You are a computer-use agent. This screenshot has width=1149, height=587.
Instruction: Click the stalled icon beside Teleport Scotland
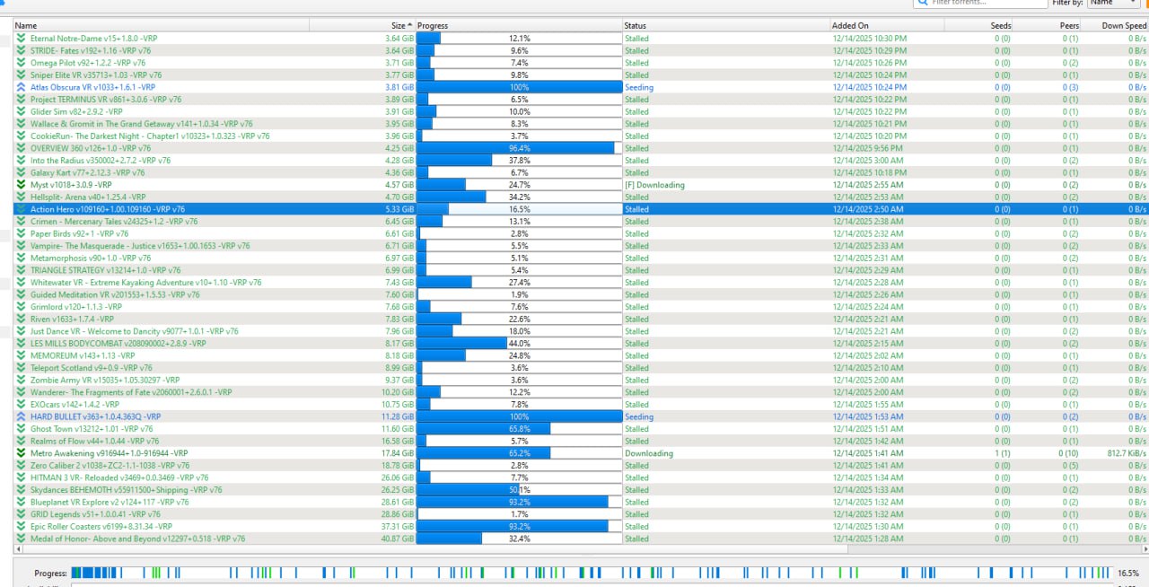(21, 368)
